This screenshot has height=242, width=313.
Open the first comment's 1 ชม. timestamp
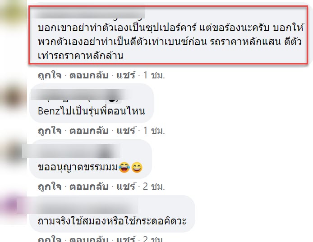pos(154,75)
